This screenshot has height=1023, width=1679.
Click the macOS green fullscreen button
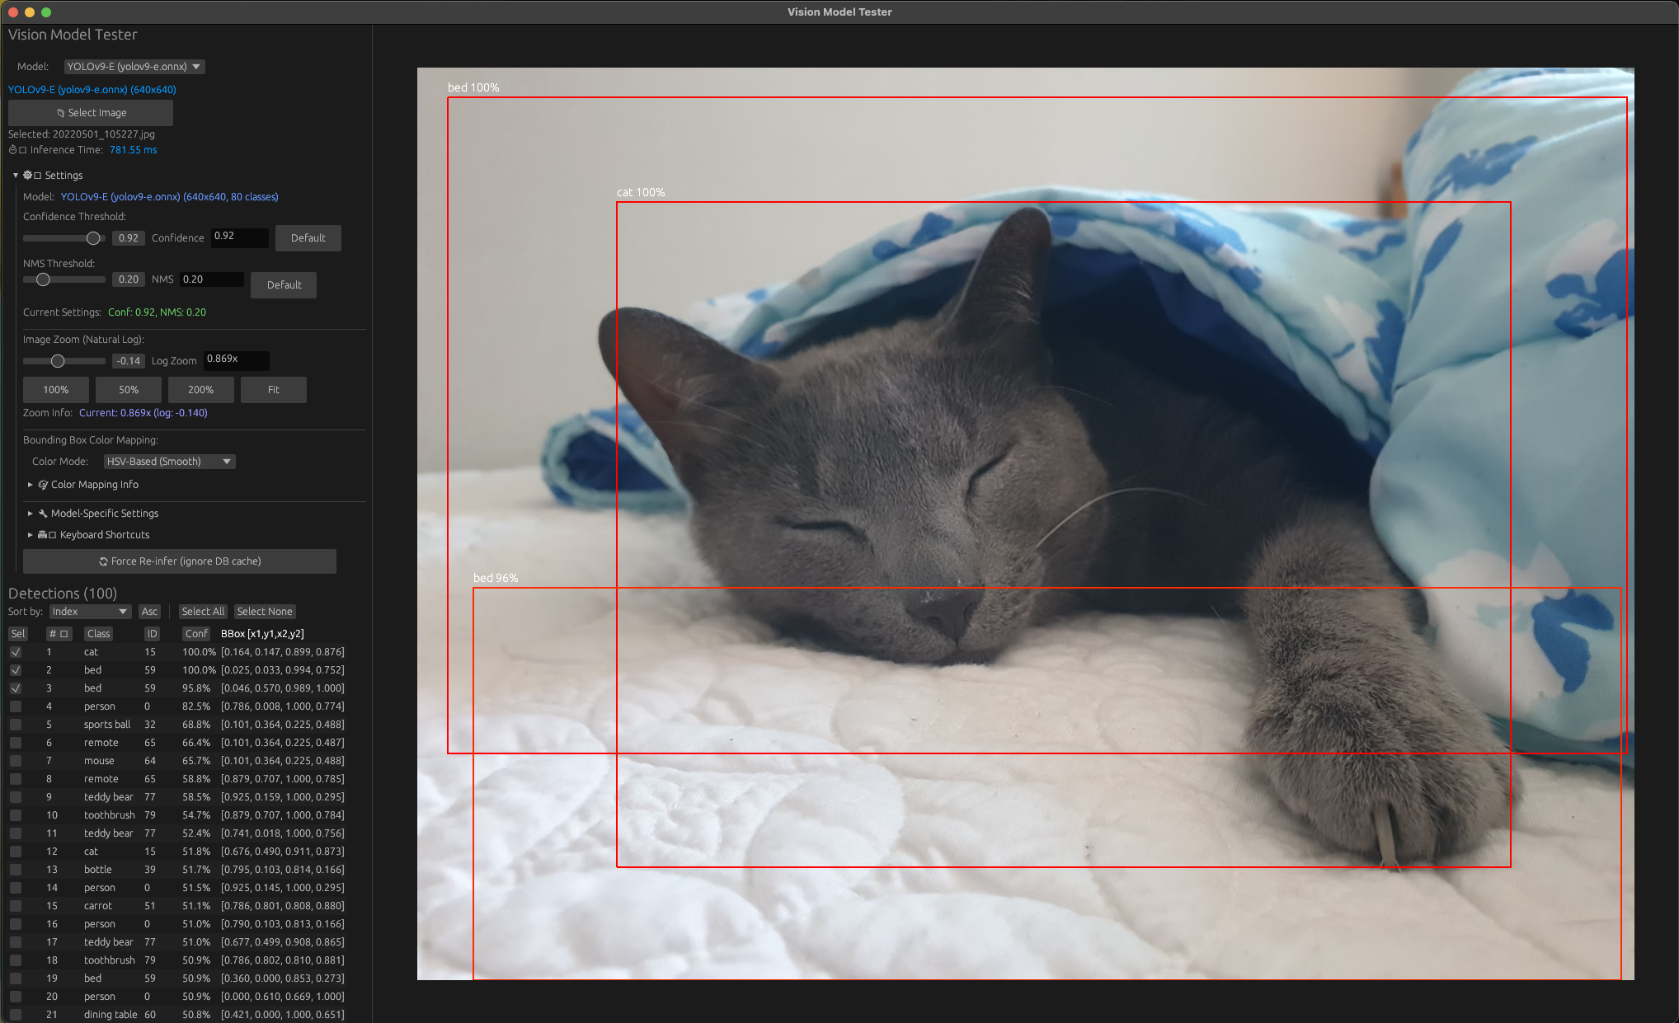(46, 12)
